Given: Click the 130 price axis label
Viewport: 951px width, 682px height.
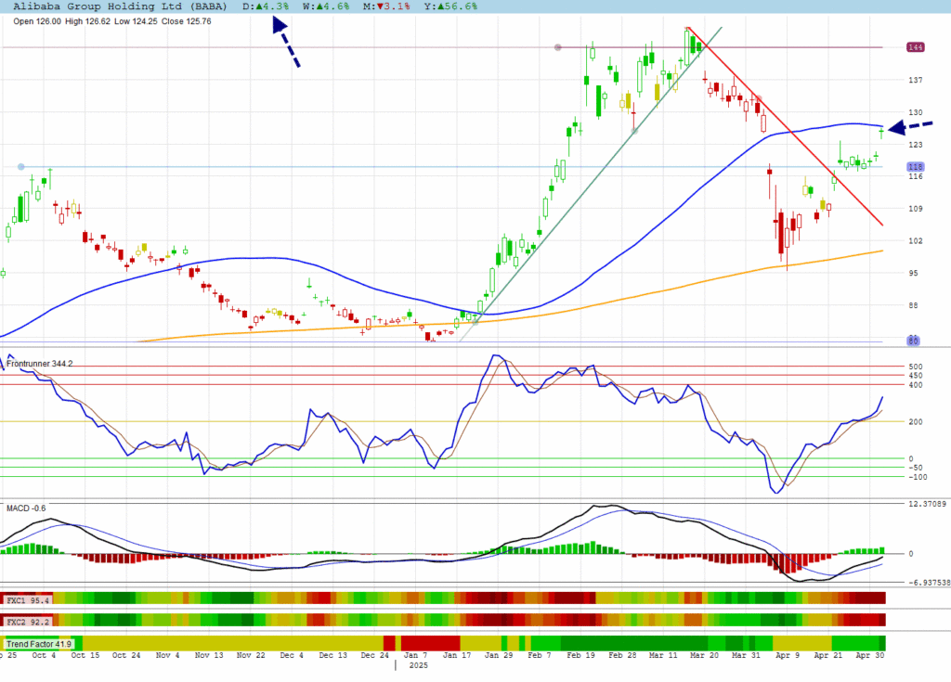Looking at the screenshot, I should point(915,112).
